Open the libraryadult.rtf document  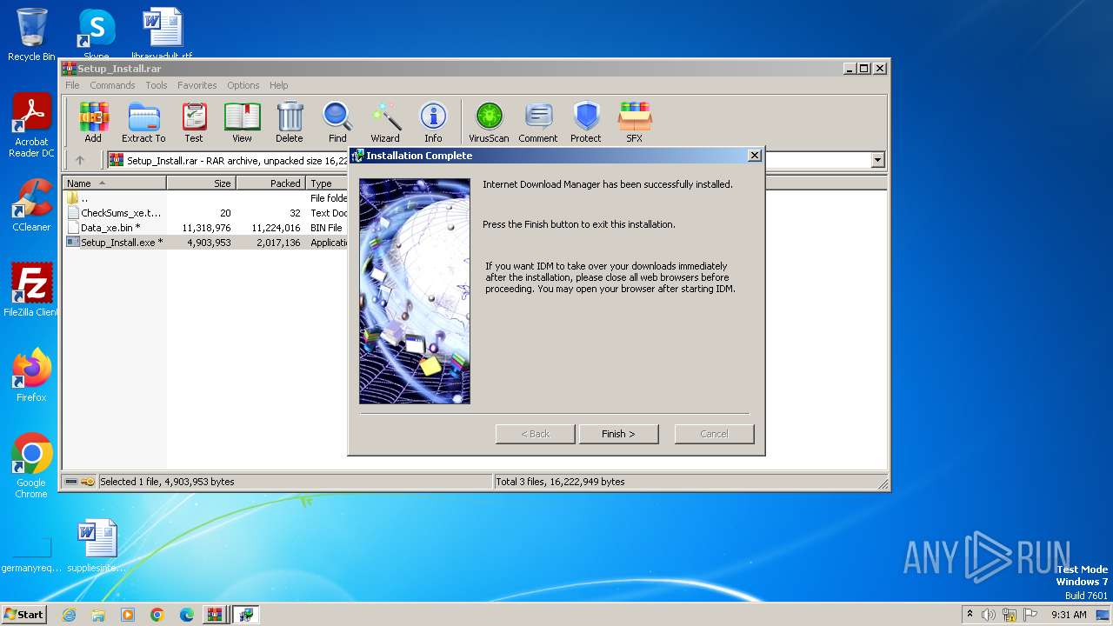click(x=162, y=33)
